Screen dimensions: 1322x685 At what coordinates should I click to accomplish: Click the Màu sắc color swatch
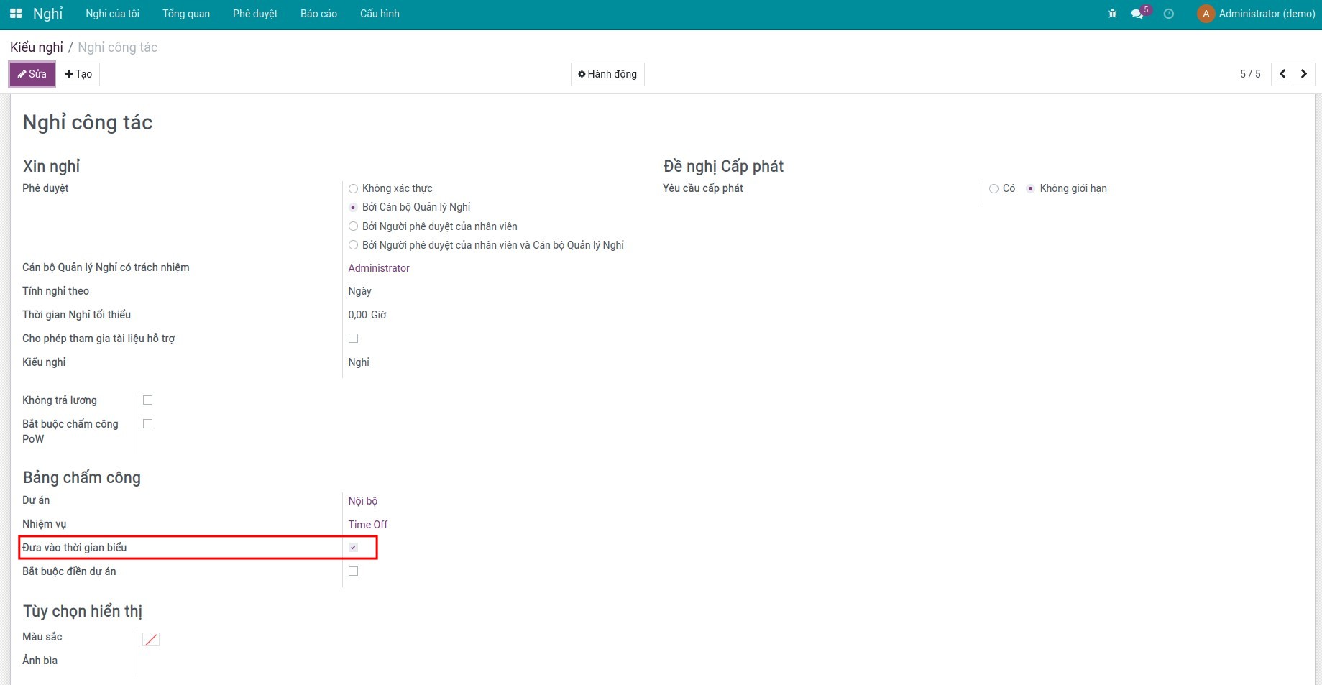coord(151,639)
